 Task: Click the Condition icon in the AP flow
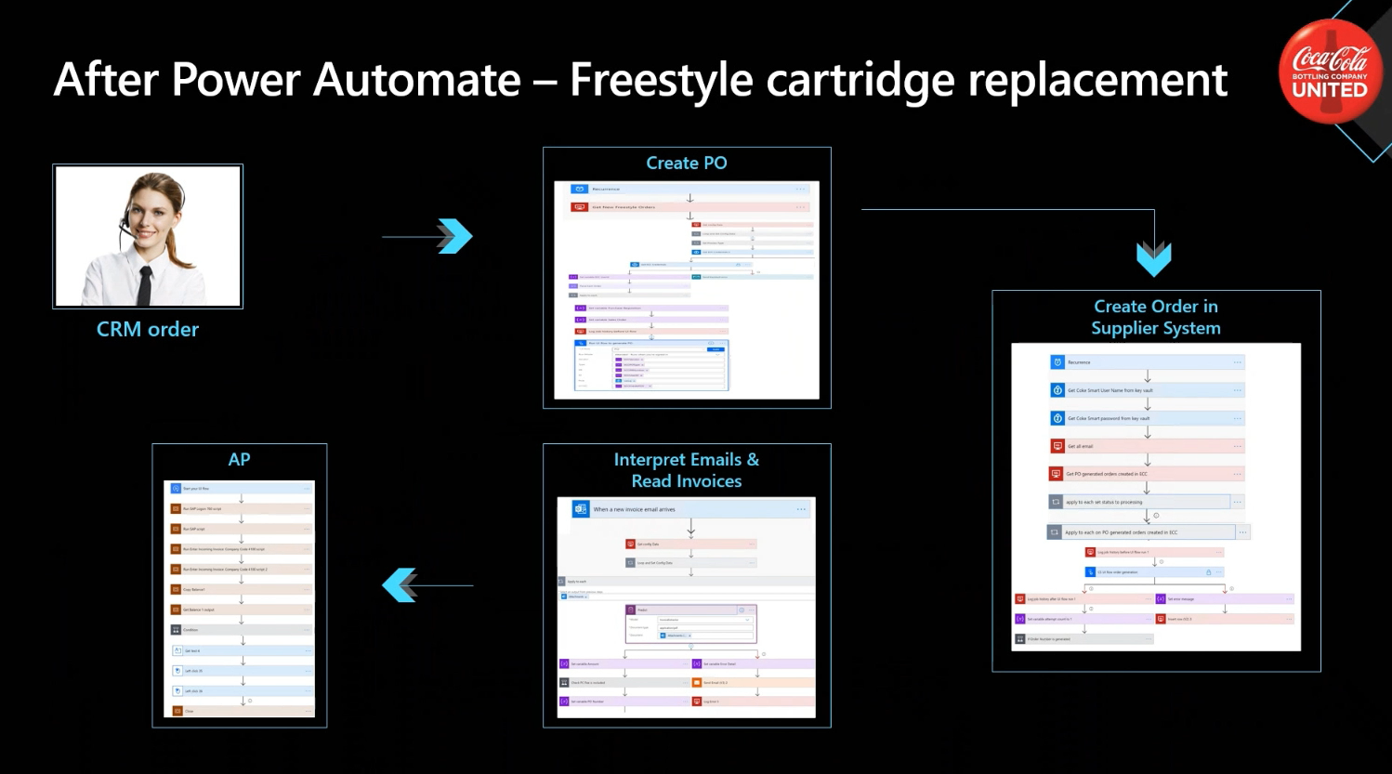pyautogui.click(x=176, y=630)
